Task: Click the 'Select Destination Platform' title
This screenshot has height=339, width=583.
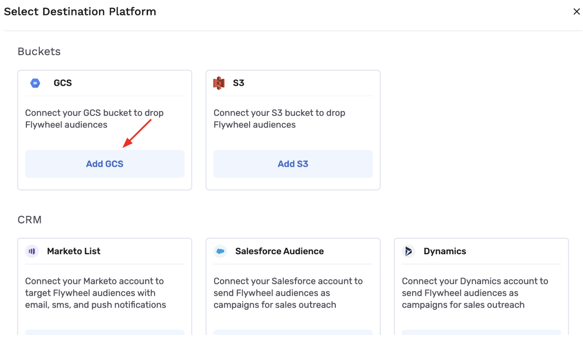Action: 80,12
